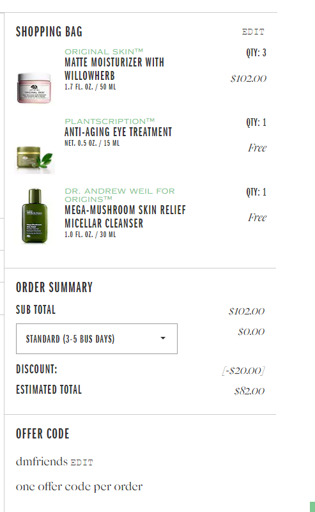Click the $102.00 sub total value

247,311
